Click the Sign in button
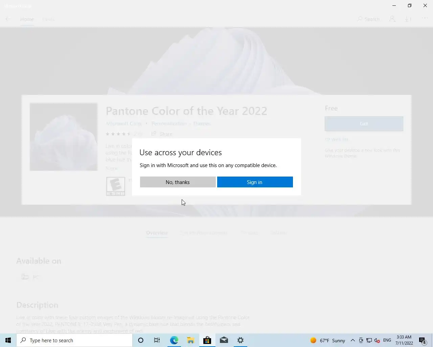This screenshot has height=347, width=433. click(255, 182)
